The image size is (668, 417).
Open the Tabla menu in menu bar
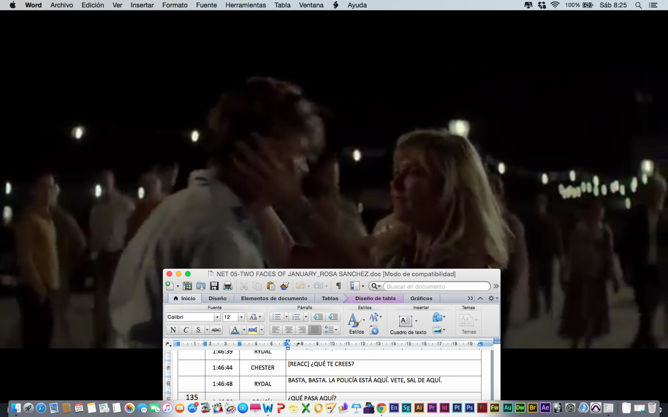click(x=282, y=5)
